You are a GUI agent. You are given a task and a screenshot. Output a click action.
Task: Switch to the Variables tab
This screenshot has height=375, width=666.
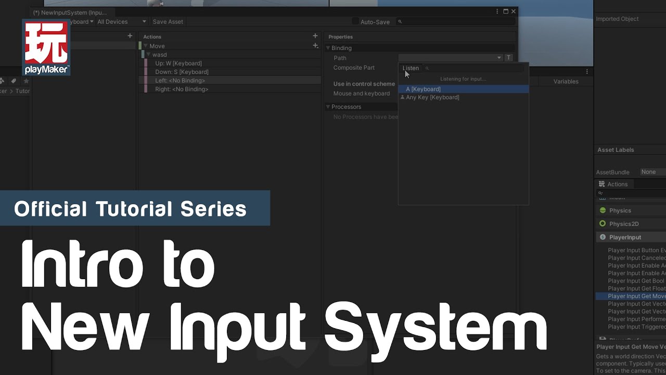tap(566, 82)
